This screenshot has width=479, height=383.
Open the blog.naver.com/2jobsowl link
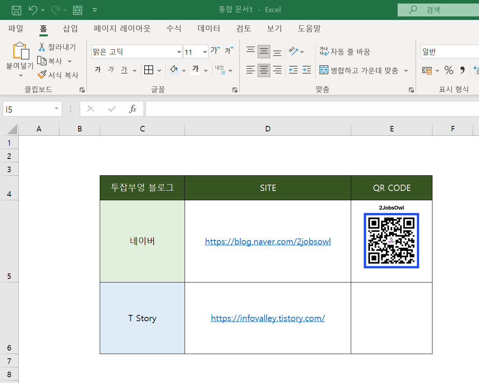pyautogui.click(x=268, y=241)
